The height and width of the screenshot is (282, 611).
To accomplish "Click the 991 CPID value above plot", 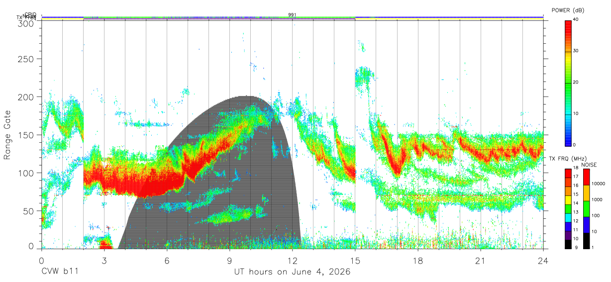I will [x=292, y=15].
